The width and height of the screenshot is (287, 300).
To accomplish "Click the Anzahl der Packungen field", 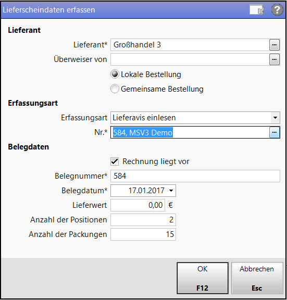I will click(143, 234).
